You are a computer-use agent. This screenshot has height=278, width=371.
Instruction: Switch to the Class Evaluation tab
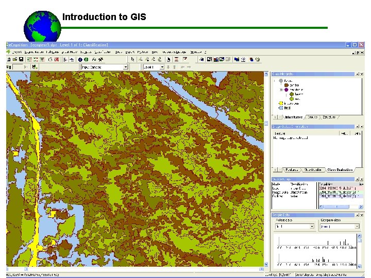pos(340,170)
